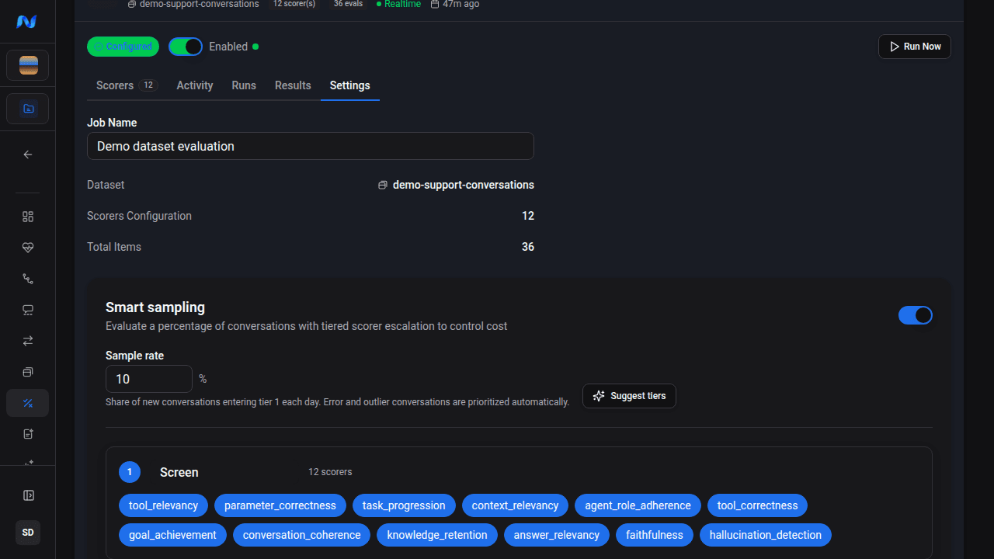Open the chat bubbles icon in sidebar

point(28,310)
